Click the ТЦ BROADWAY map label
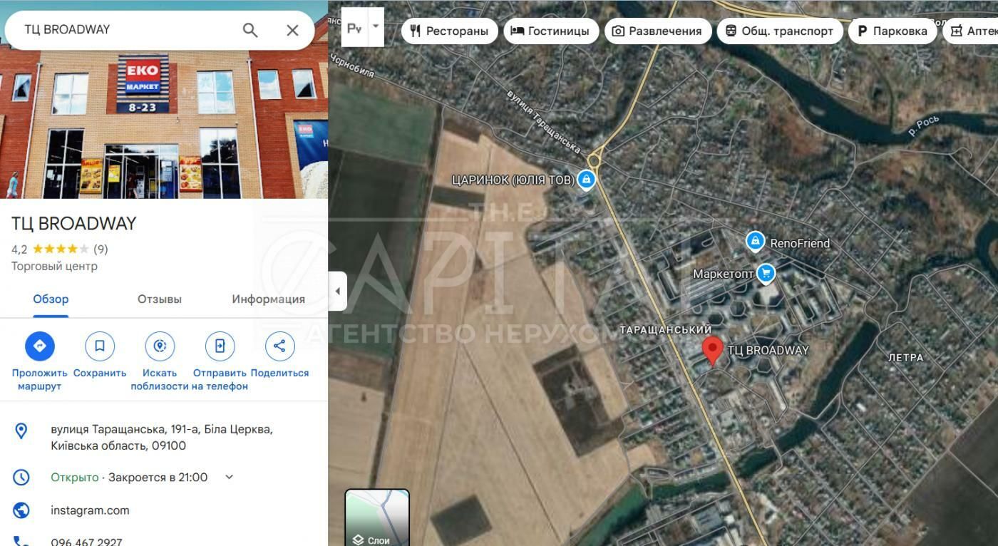This screenshot has width=998, height=546. (x=768, y=351)
